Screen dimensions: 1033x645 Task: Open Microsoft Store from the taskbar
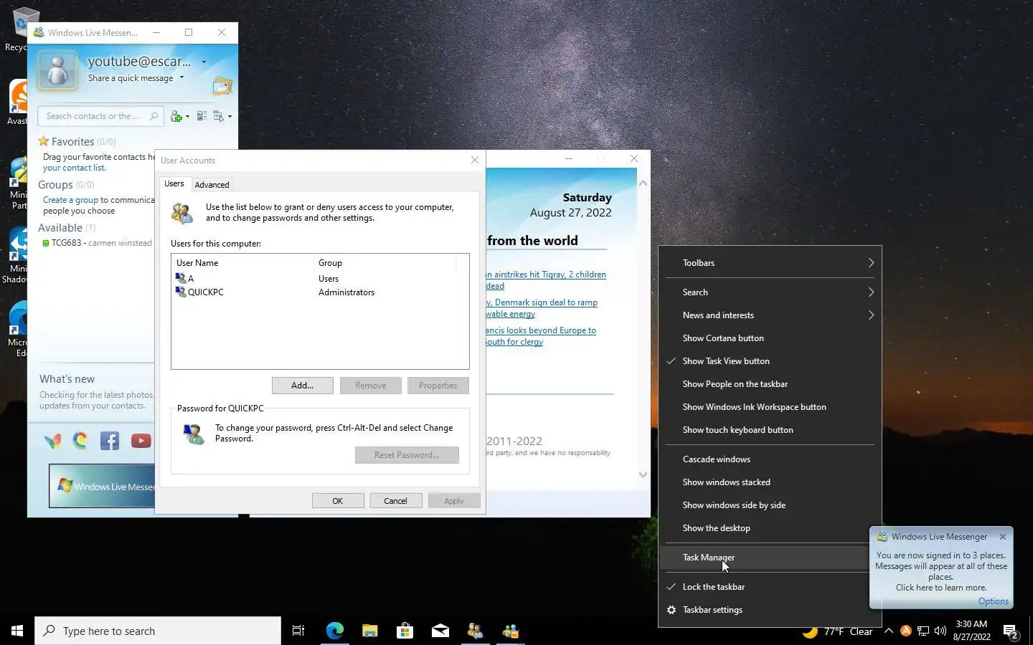(405, 631)
